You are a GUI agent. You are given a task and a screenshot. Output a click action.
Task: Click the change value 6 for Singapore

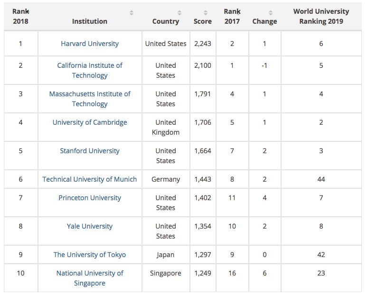click(265, 273)
